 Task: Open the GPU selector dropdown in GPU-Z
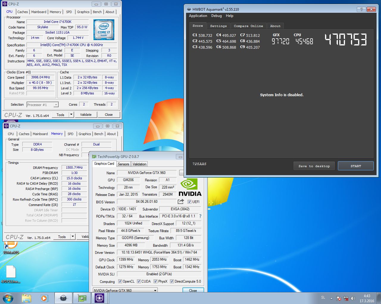(125, 290)
